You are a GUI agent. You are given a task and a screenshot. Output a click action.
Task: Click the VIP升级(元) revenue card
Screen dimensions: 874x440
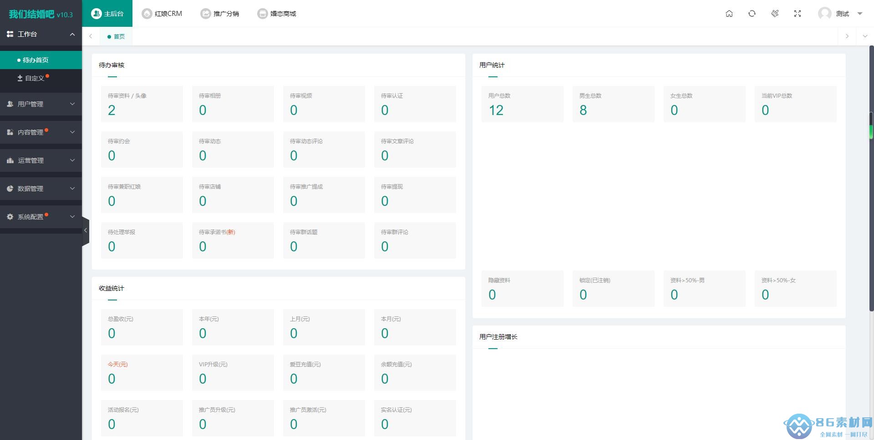click(x=233, y=373)
